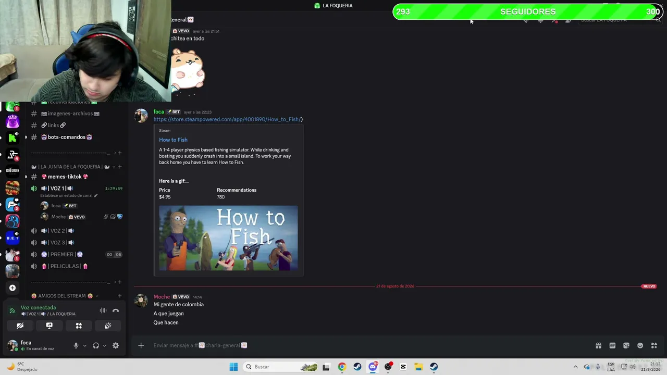This screenshot has width=667, height=375.
Task: Open the B.E.T server icon
Action: coord(13,238)
